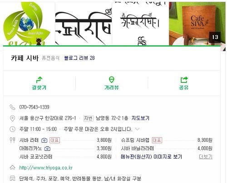This screenshot has height=183, width=227.
Task: Select the 슈프림 시바랩 menu item
Action: pyautogui.click(x=135, y=140)
